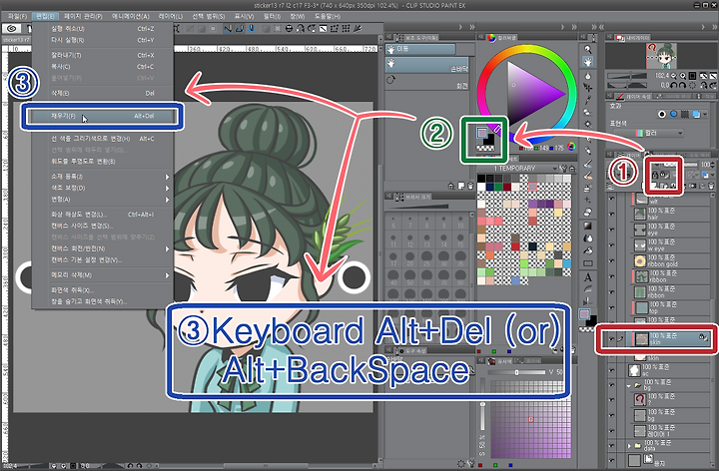Viewport: 719px width, 471px height.
Task: Click layer color effect icon
Action: 696,114
